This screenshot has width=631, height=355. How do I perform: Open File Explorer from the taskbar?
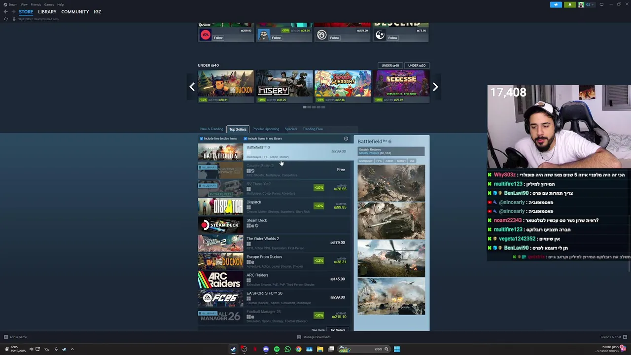point(320,349)
